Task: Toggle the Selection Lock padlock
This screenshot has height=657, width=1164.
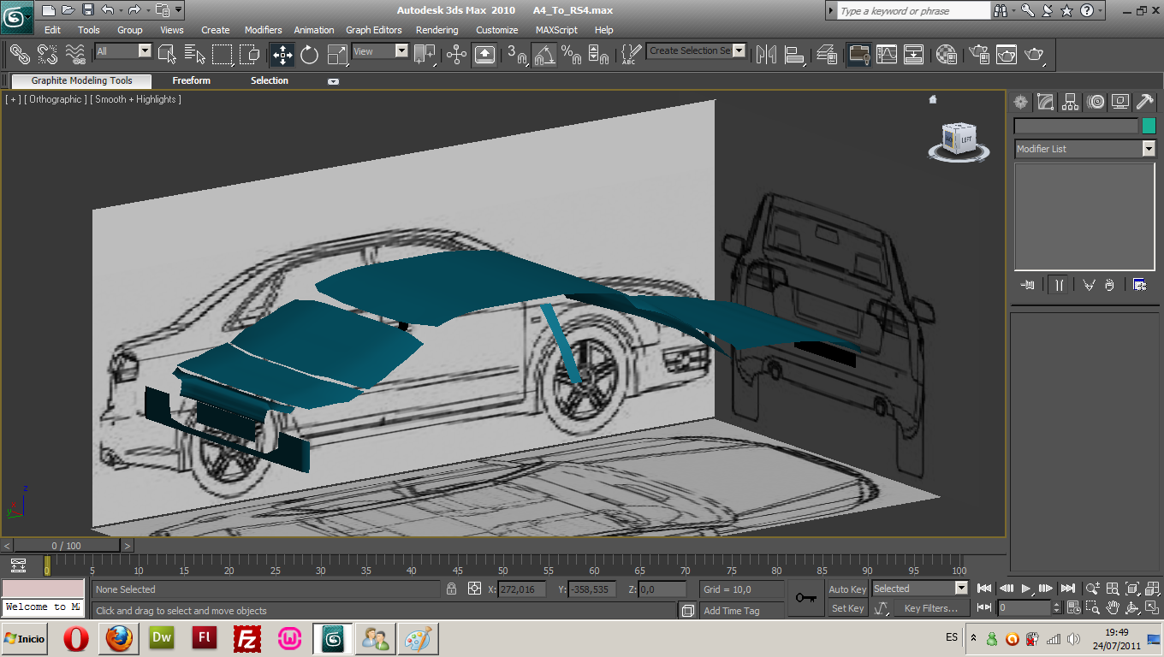Action: tap(451, 589)
